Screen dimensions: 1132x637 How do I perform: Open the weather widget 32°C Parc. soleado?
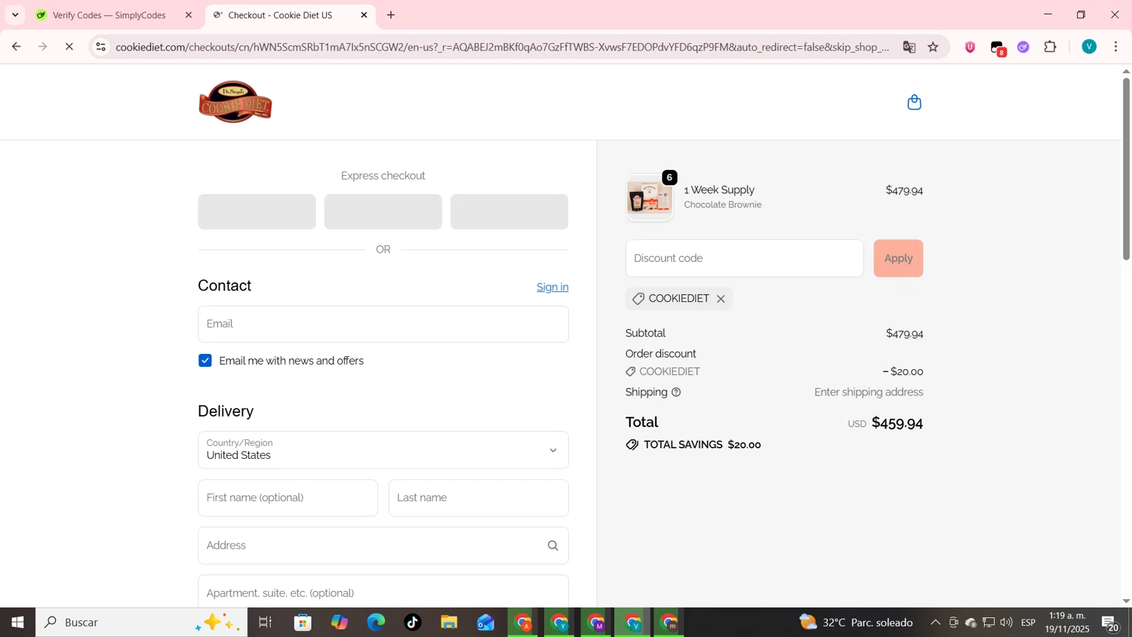pyautogui.click(x=856, y=623)
